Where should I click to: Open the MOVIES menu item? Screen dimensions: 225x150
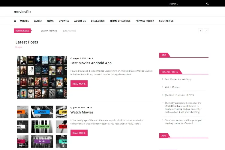(x=24, y=21)
